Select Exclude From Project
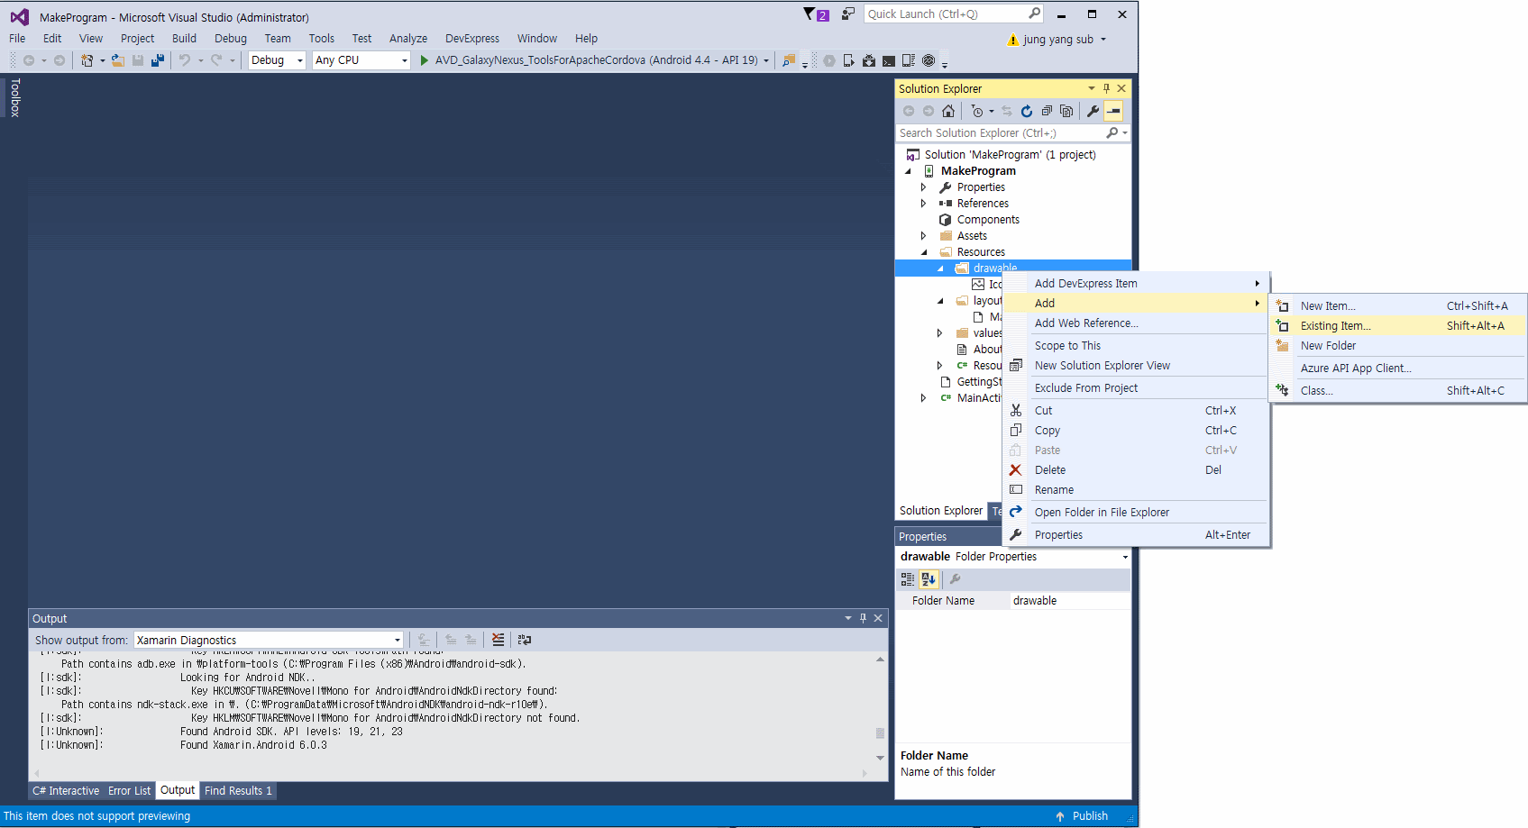Viewport: 1528px width, 828px height. pos(1136,388)
